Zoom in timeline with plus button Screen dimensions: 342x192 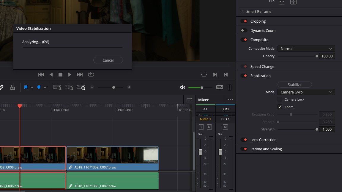pyautogui.click(x=129, y=88)
